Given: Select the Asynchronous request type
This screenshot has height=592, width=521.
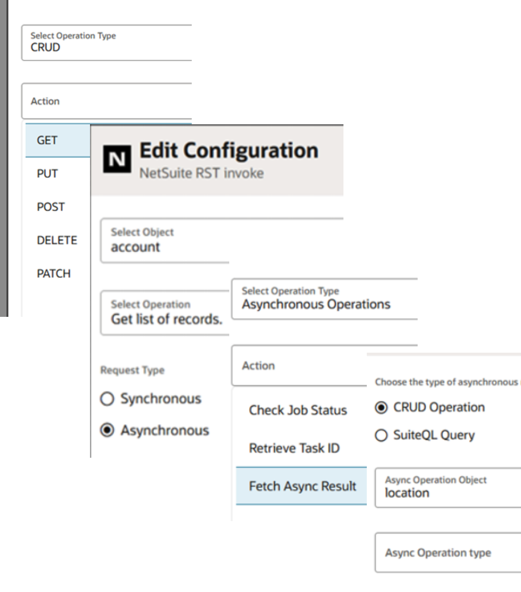Looking at the screenshot, I should [108, 430].
